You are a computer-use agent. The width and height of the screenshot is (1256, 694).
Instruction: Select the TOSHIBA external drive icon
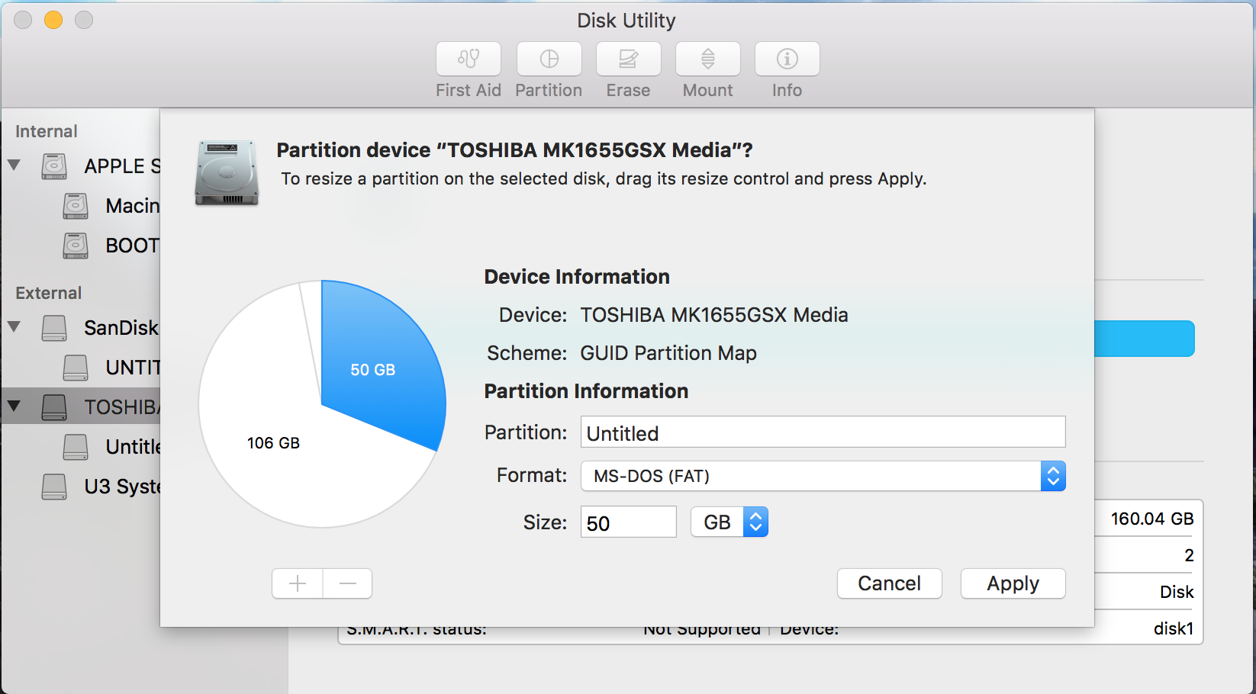(x=54, y=407)
